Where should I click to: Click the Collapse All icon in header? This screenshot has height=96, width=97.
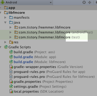pyautogui.click(x=90, y=2)
